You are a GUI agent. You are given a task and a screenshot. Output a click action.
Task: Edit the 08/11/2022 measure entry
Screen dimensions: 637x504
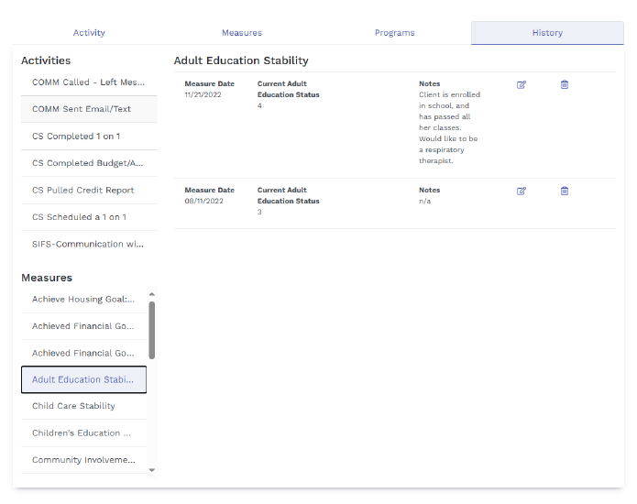coord(522,192)
